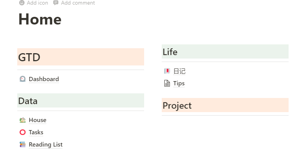
Task: Click the orange GTD heading block
Action: tap(81, 57)
